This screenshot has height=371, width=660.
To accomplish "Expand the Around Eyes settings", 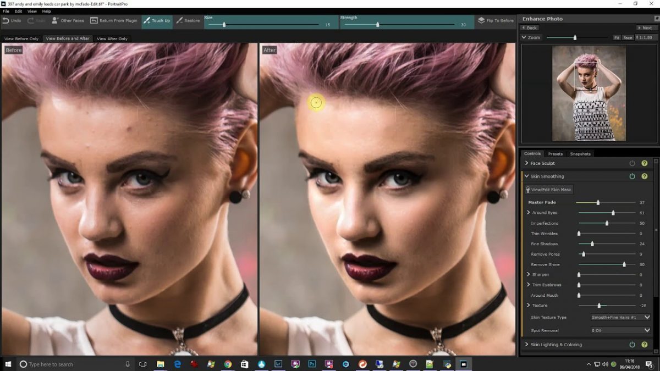I will point(529,213).
